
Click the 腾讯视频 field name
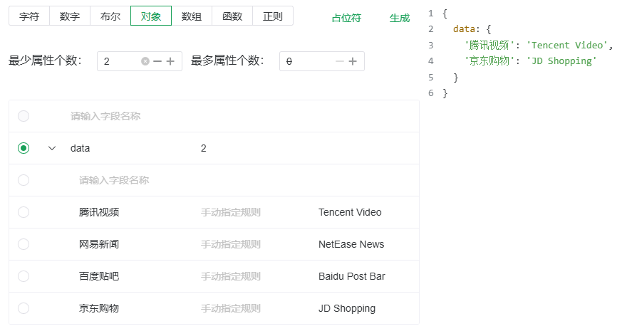[99, 212]
